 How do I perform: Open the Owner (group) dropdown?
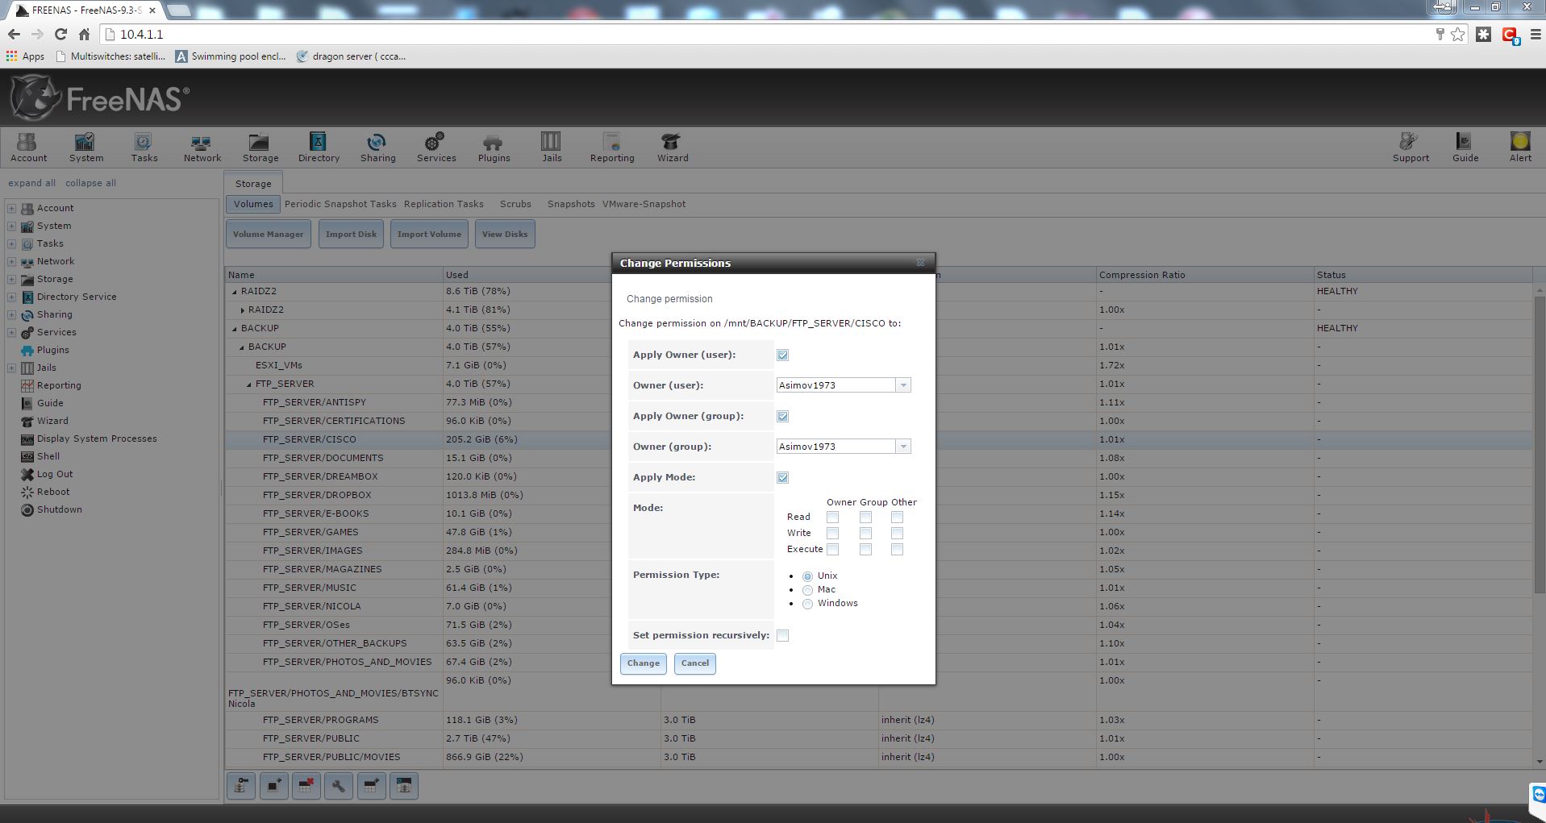point(903,447)
